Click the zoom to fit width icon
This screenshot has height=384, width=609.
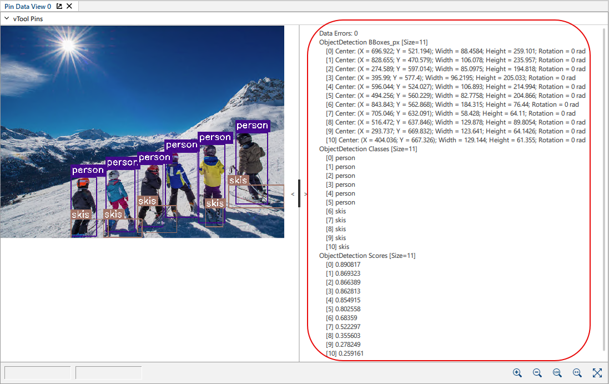pyautogui.click(x=577, y=373)
